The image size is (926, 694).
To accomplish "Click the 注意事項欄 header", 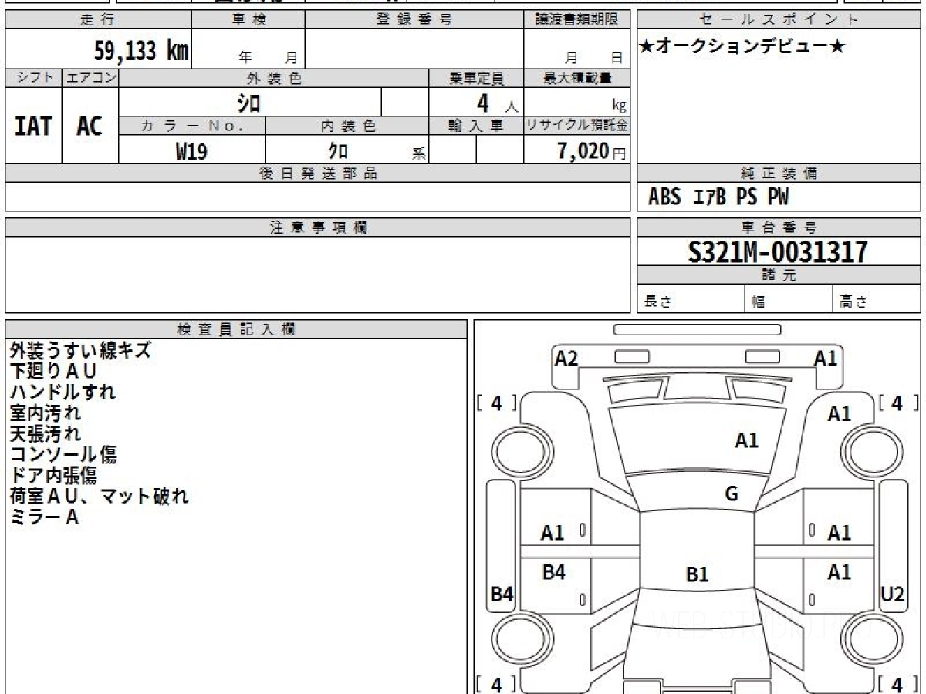I will (317, 227).
